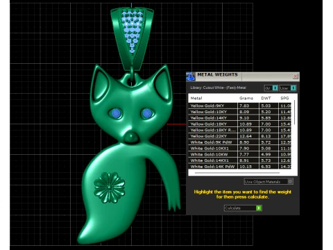Screen dimensions: 333x250
Task: Select the Yellow Gold:18KY R... row
Action: pyautogui.click(x=240, y=130)
